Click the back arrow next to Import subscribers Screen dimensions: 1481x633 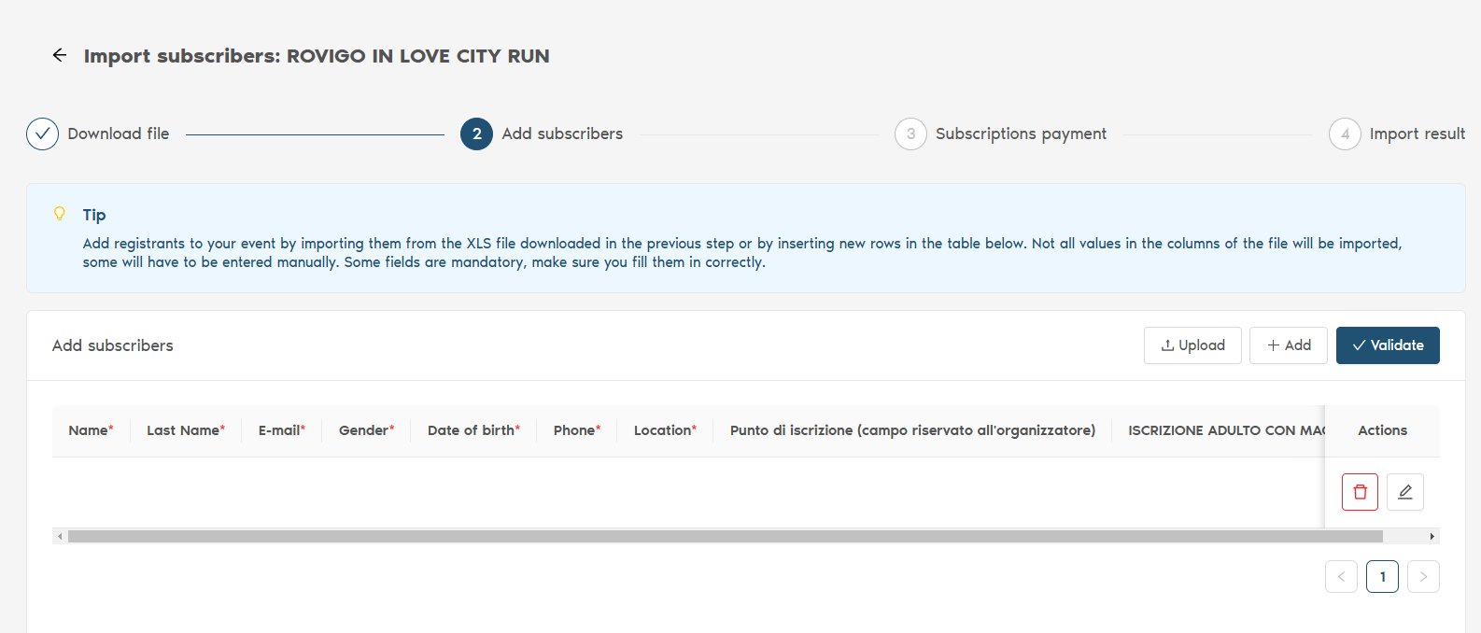point(60,55)
